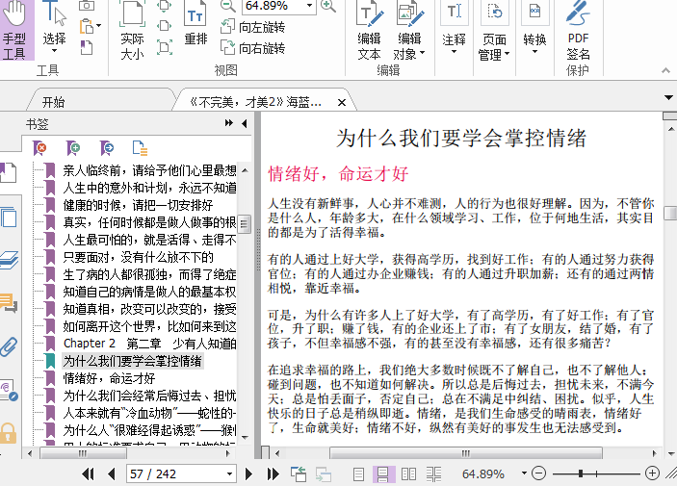
Task: Click the snapshot camera icon
Action: point(87,5)
